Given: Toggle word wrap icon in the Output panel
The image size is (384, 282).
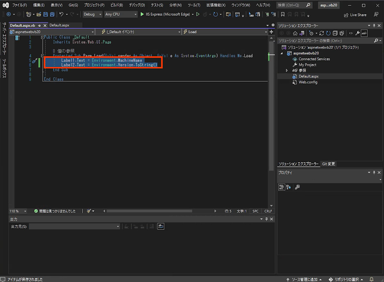Looking at the screenshot, I should click(161, 226).
